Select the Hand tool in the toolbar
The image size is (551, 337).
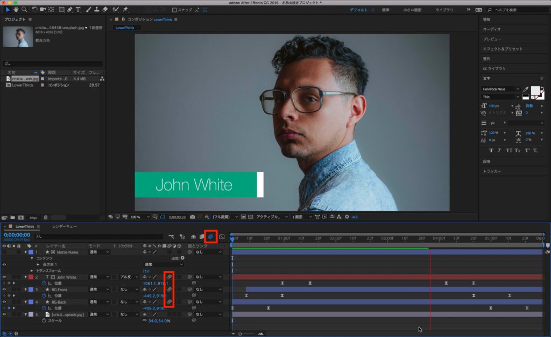[x=16, y=10]
